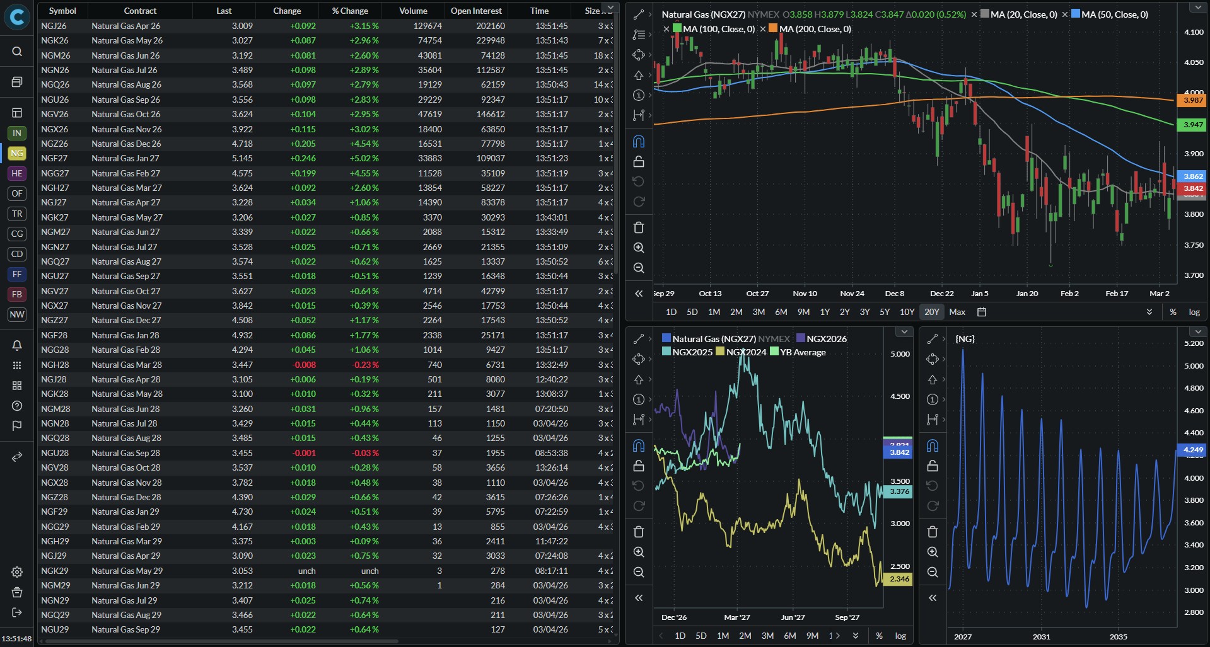Remove the MA (20, Close, 0) indicator
The width and height of the screenshot is (1210, 647).
(x=974, y=14)
